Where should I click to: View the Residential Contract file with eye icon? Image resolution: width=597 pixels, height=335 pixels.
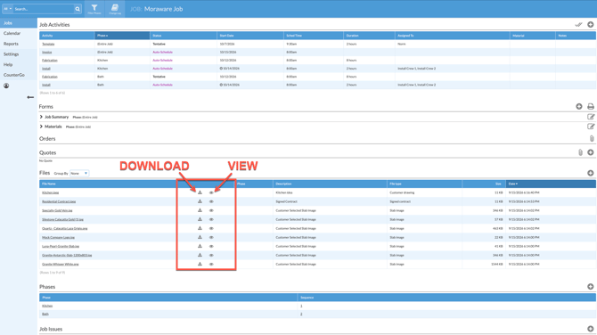(211, 201)
